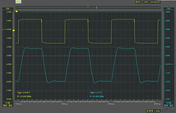176x113 pixels.
Task: Toggle the 自动 auto trigger mode
Action: (x=138, y=2)
